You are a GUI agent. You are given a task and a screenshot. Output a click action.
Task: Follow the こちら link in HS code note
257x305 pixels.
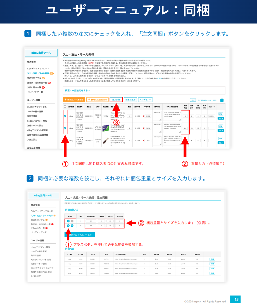click(x=159, y=78)
